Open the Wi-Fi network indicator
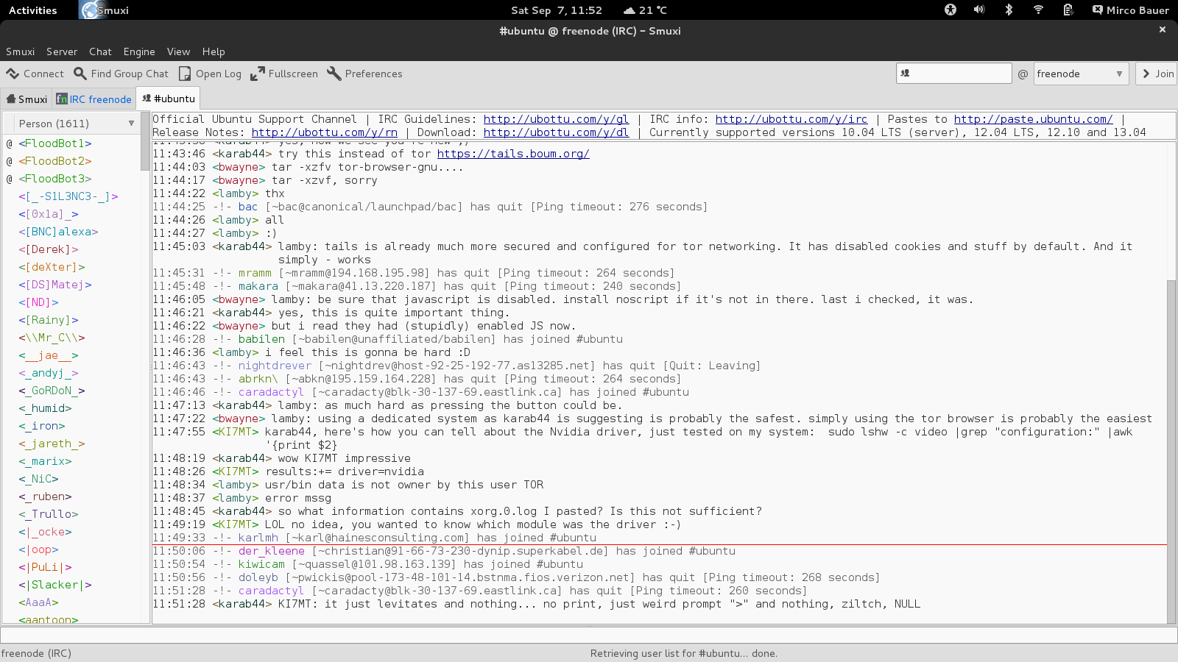This screenshot has height=662, width=1178. pos(1038,10)
